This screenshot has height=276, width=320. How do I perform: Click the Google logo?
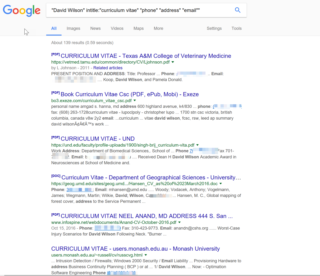click(x=22, y=11)
